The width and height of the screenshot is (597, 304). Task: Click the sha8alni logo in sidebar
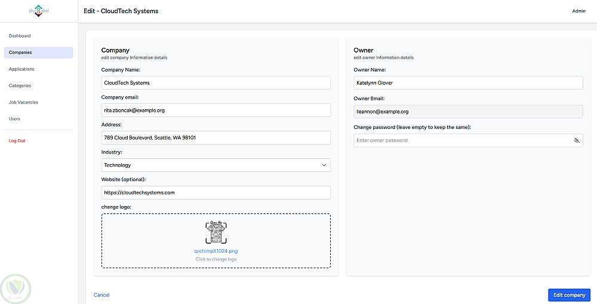pos(38,11)
